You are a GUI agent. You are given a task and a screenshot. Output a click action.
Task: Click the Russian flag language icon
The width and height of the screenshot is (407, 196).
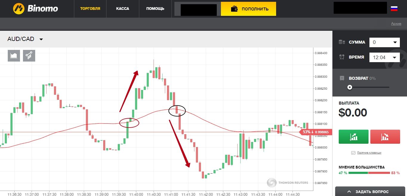click(394, 9)
